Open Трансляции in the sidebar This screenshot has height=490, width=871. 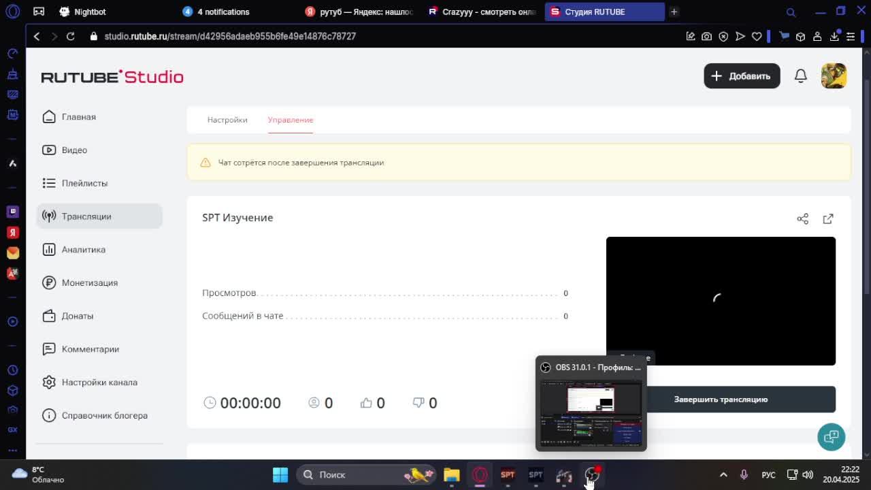(99, 216)
